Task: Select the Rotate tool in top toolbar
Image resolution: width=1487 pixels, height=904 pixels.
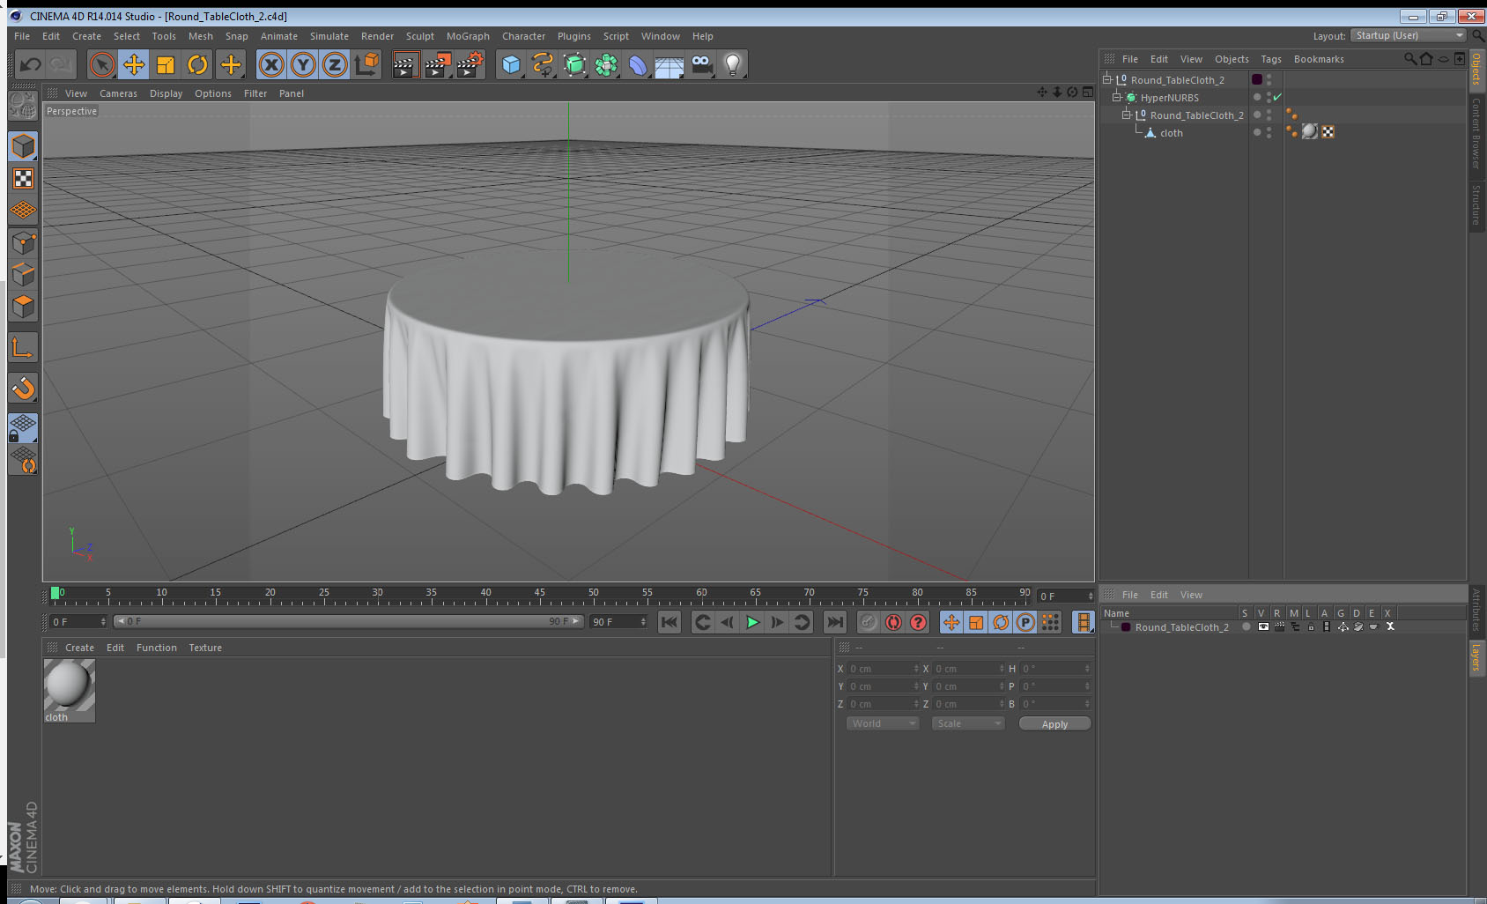Action: coord(198,64)
